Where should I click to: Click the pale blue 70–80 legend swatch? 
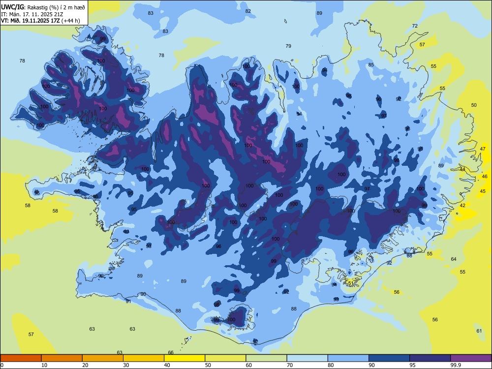coord(307,358)
